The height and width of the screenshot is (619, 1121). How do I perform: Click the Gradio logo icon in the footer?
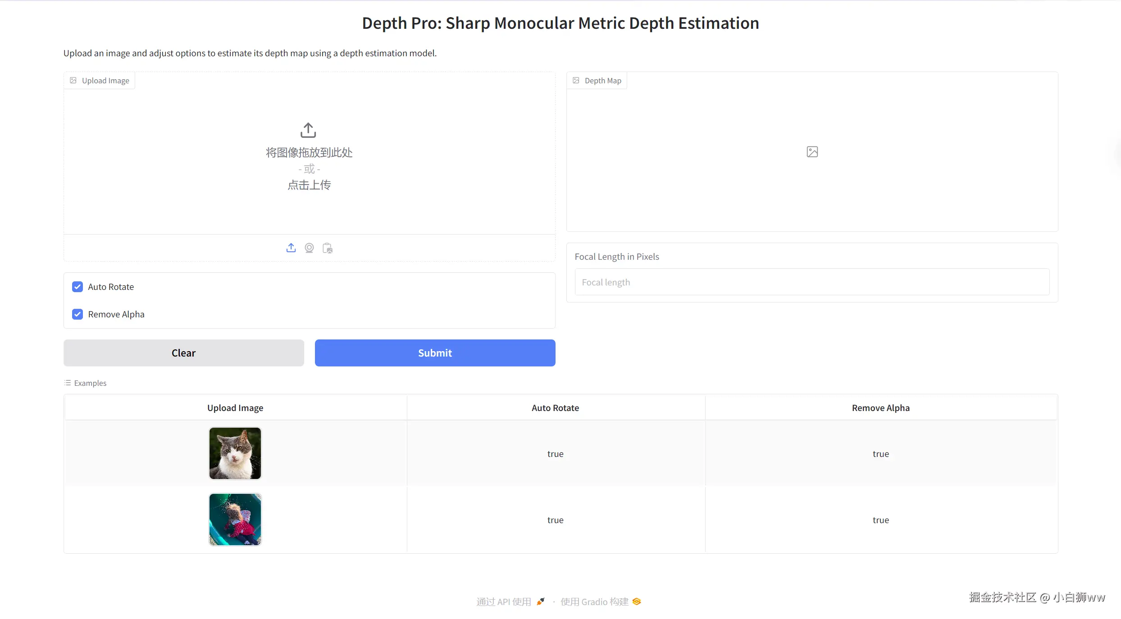click(x=637, y=601)
